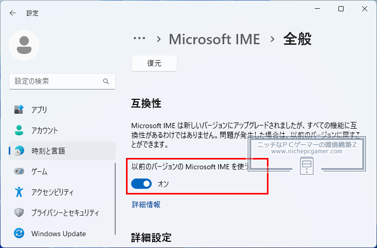This screenshot has height=248, width=377.
Task: Click the Windows Update sync icon
Action: (x=19, y=233)
